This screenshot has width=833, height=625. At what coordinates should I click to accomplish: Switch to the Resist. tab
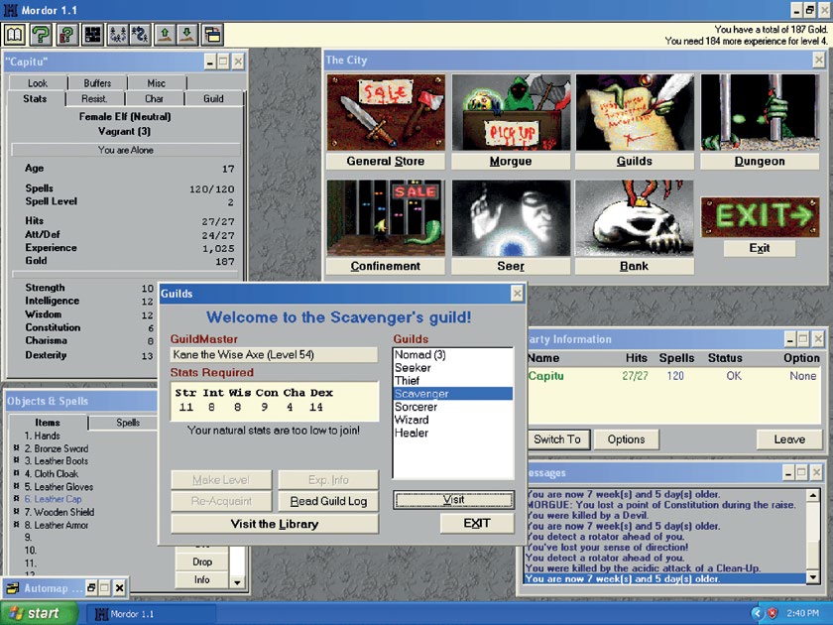96,99
